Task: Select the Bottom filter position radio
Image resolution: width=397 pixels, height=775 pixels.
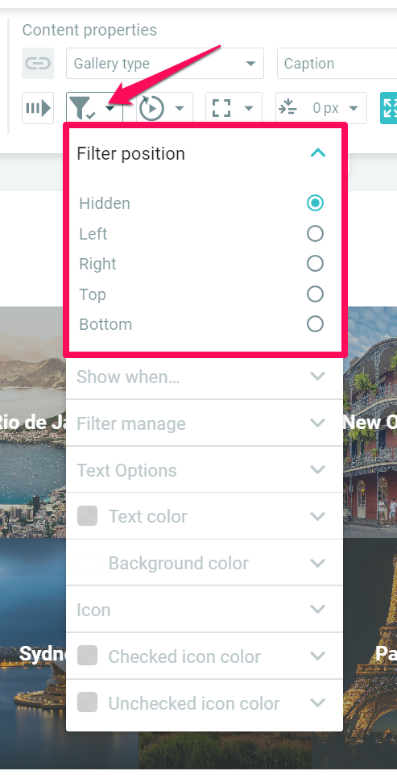Action: pyautogui.click(x=315, y=324)
